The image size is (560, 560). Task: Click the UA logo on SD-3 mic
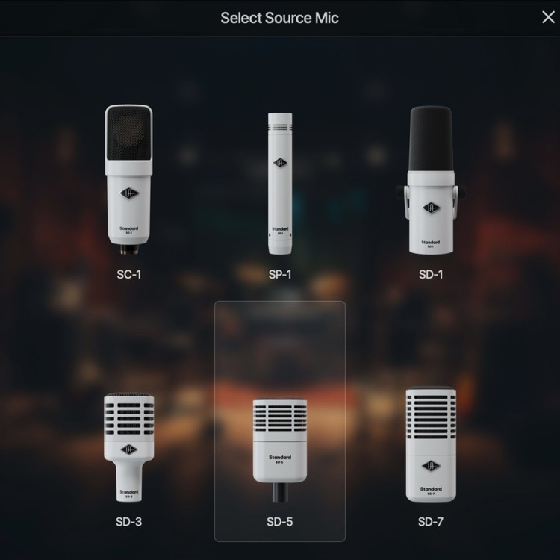click(129, 449)
